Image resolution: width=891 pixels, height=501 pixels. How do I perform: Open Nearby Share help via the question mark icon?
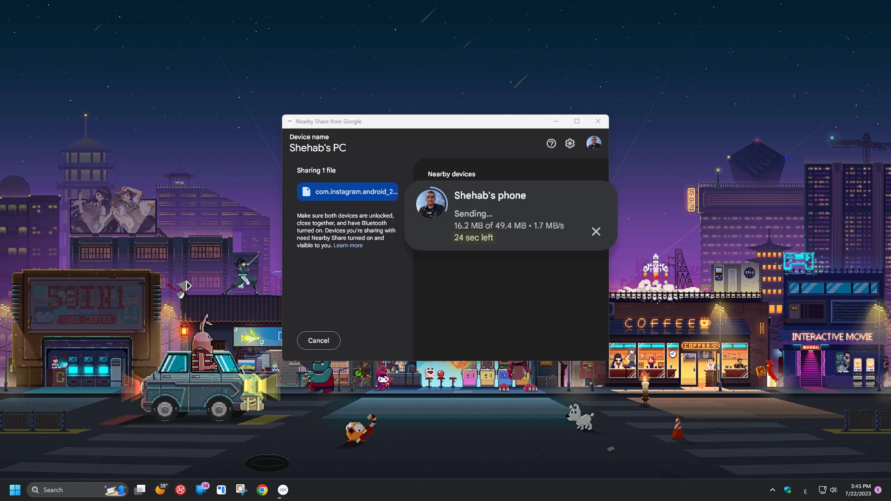551,143
